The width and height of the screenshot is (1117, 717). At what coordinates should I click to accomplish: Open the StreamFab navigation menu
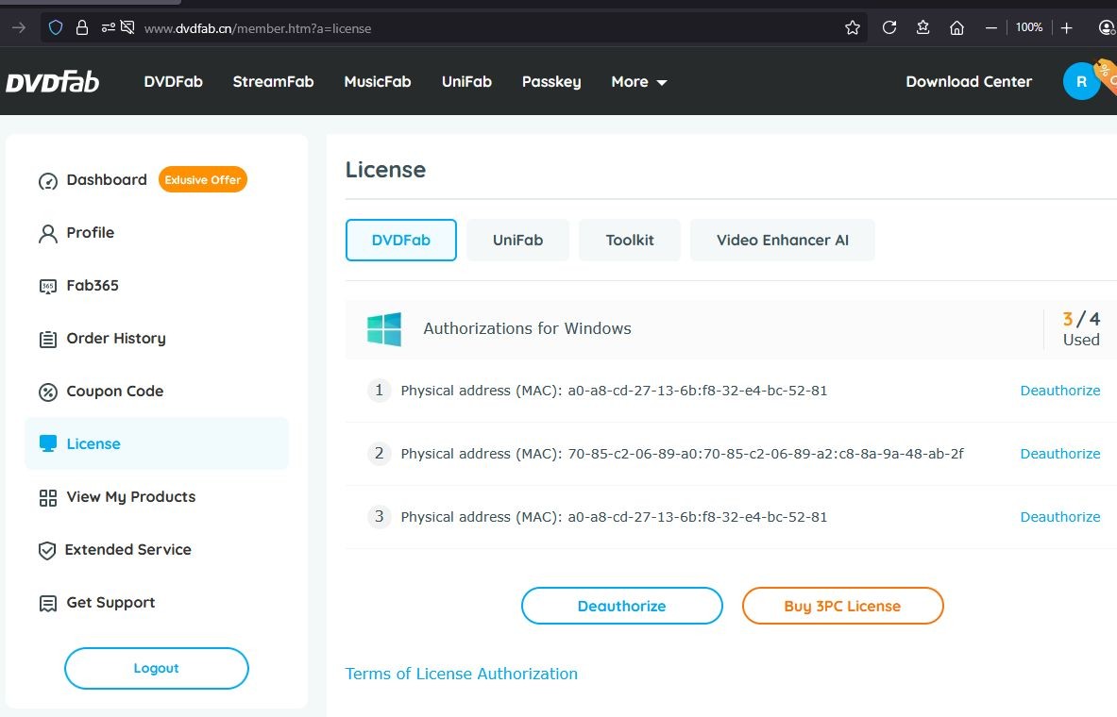(274, 82)
